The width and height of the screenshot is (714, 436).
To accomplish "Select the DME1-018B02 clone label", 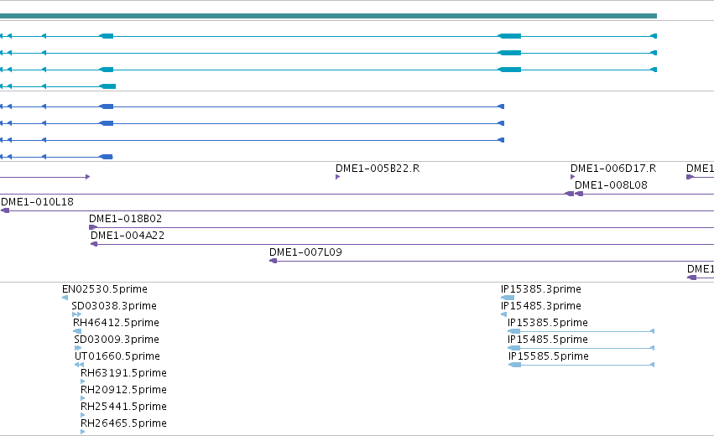I will (125, 219).
